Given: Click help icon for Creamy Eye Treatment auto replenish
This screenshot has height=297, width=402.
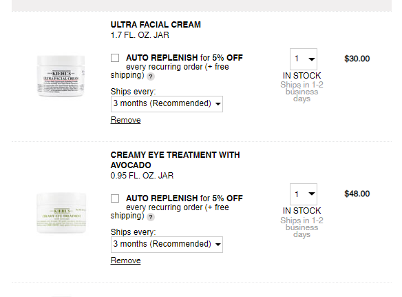Looking at the screenshot, I should pos(151,217).
